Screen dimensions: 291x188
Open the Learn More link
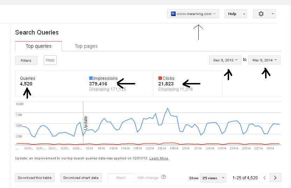click(x=159, y=158)
